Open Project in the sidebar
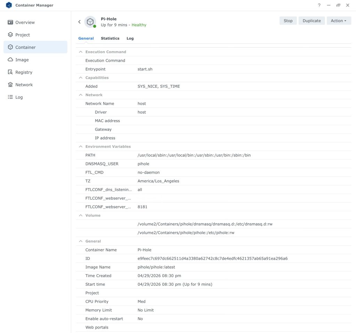Viewport: 356px width, 333px height. click(x=35, y=35)
